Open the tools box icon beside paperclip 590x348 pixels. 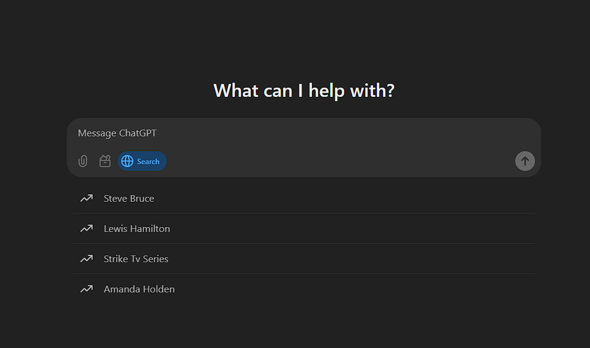(105, 161)
